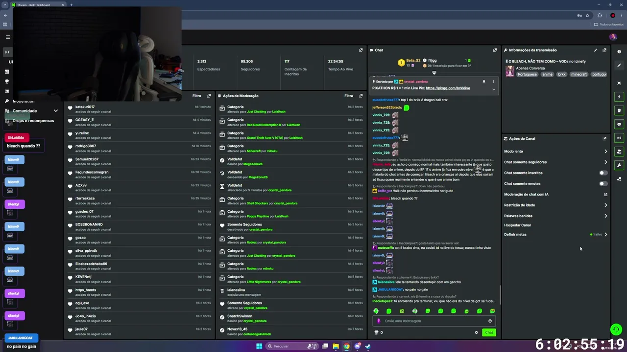Pop out the Ações de Moderação panel
Viewport: 627px width, 352px height.
pyautogui.click(x=361, y=96)
